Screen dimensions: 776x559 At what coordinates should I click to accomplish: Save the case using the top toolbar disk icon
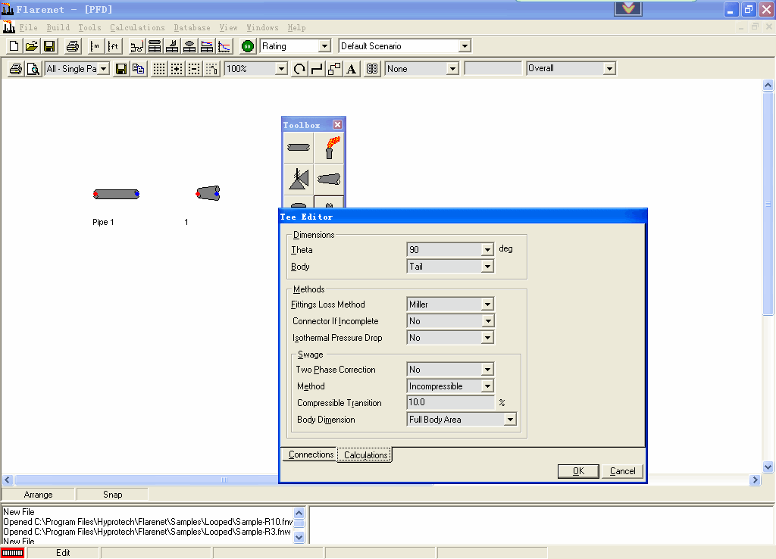pyautogui.click(x=49, y=46)
